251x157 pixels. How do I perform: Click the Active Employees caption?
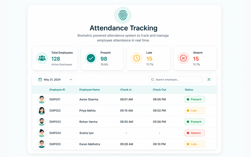(62, 65)
